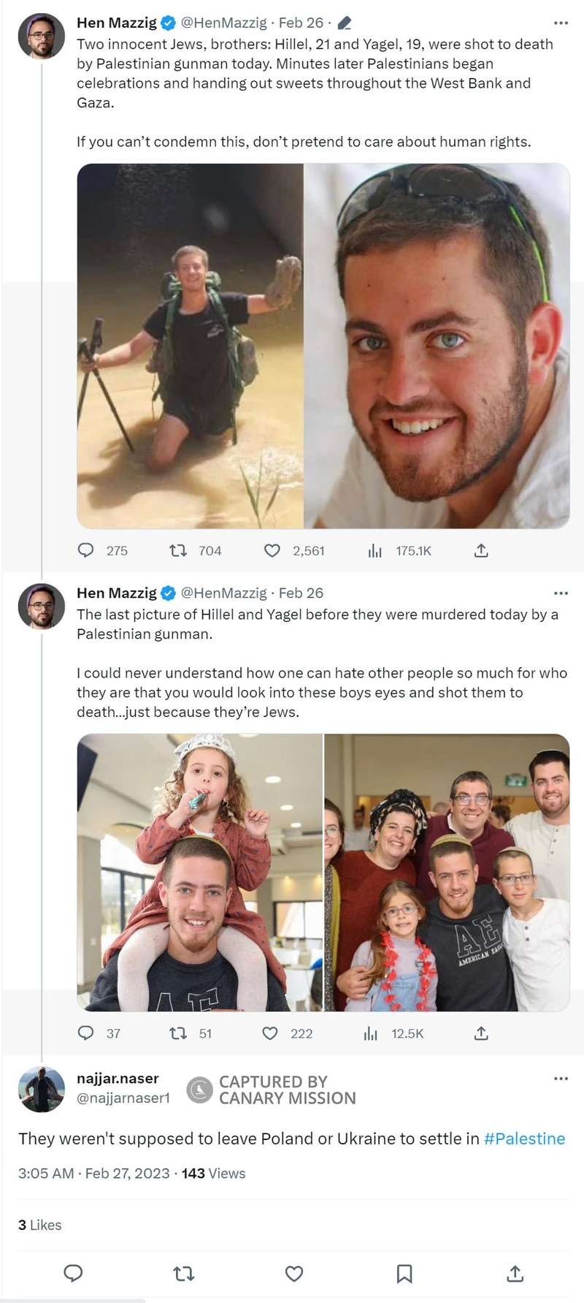The height and width of the screenshot is (1303, 584).
Task: Open the #Palestine hashtag link
Action: tap(524, 1139)
